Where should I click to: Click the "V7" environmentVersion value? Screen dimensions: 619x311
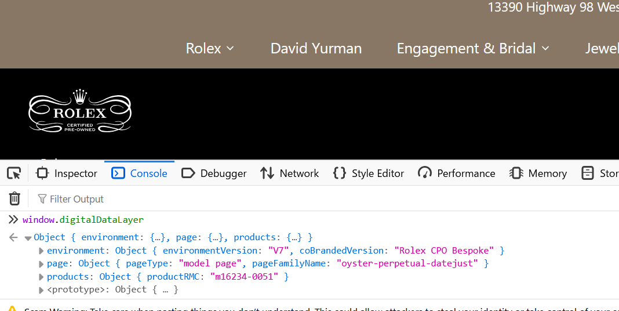pyautogui.click(x=278, y=251)
